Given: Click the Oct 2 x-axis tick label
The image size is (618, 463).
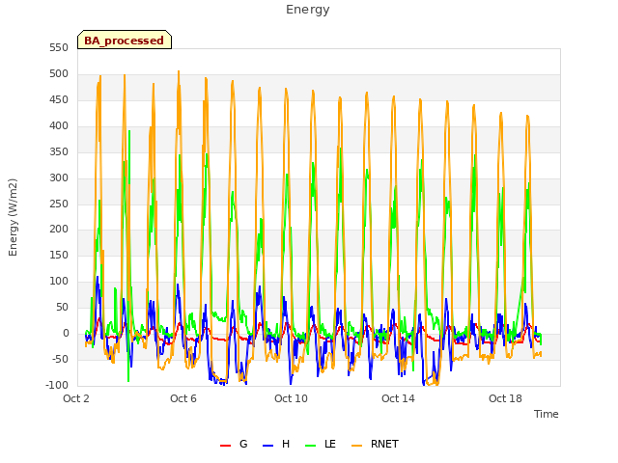Looking at the screenshot, I should 76,398.
